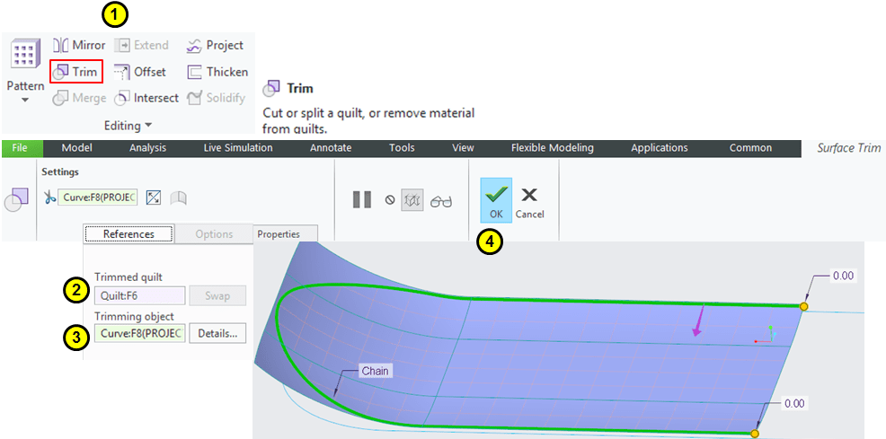
Task: Open the Properties panel tab
Action: (x=279, y=233)
